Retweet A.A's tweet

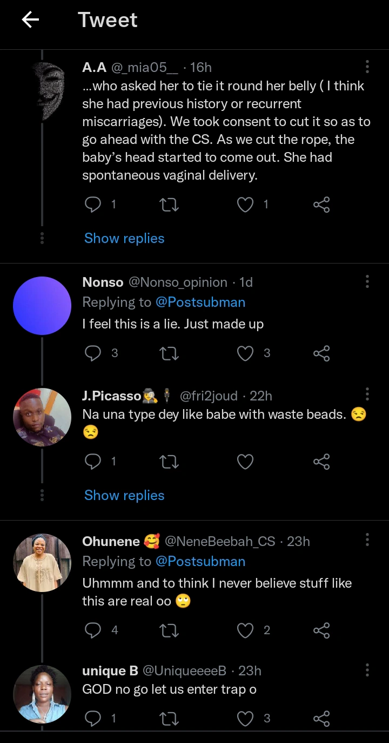click(170, 204)
